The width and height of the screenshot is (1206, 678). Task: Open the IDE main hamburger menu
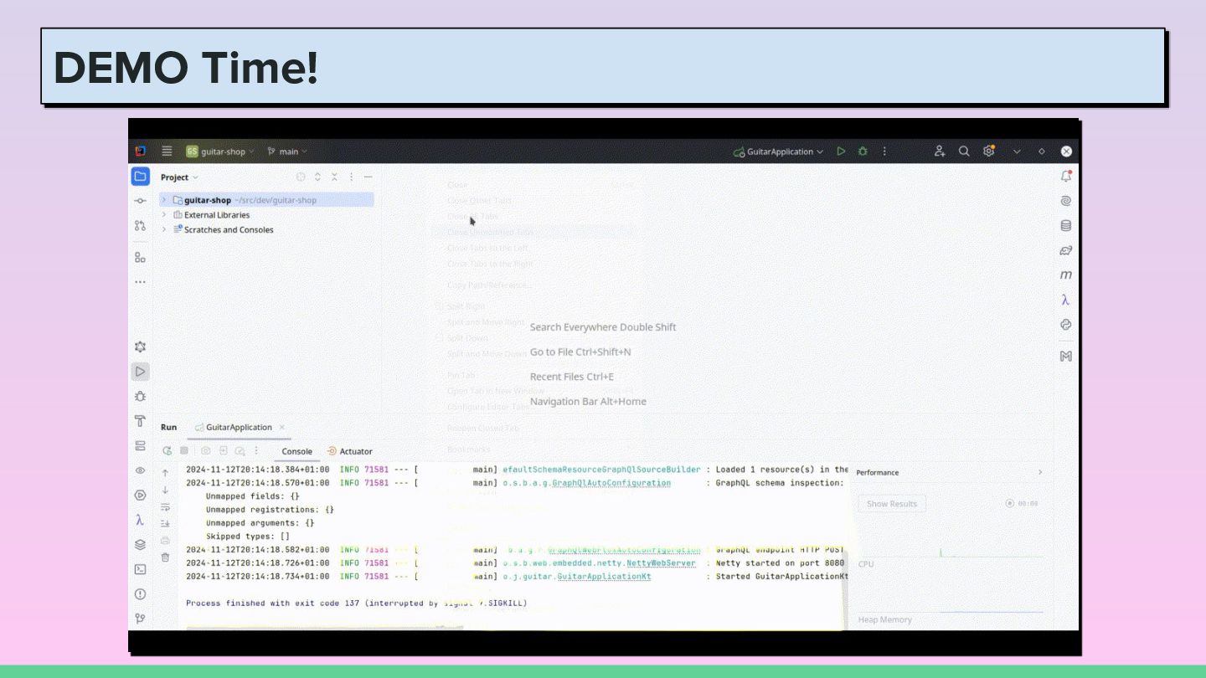[x=167, y=152]
